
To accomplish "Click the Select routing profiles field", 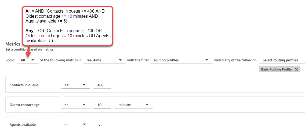I will (281, 60).
